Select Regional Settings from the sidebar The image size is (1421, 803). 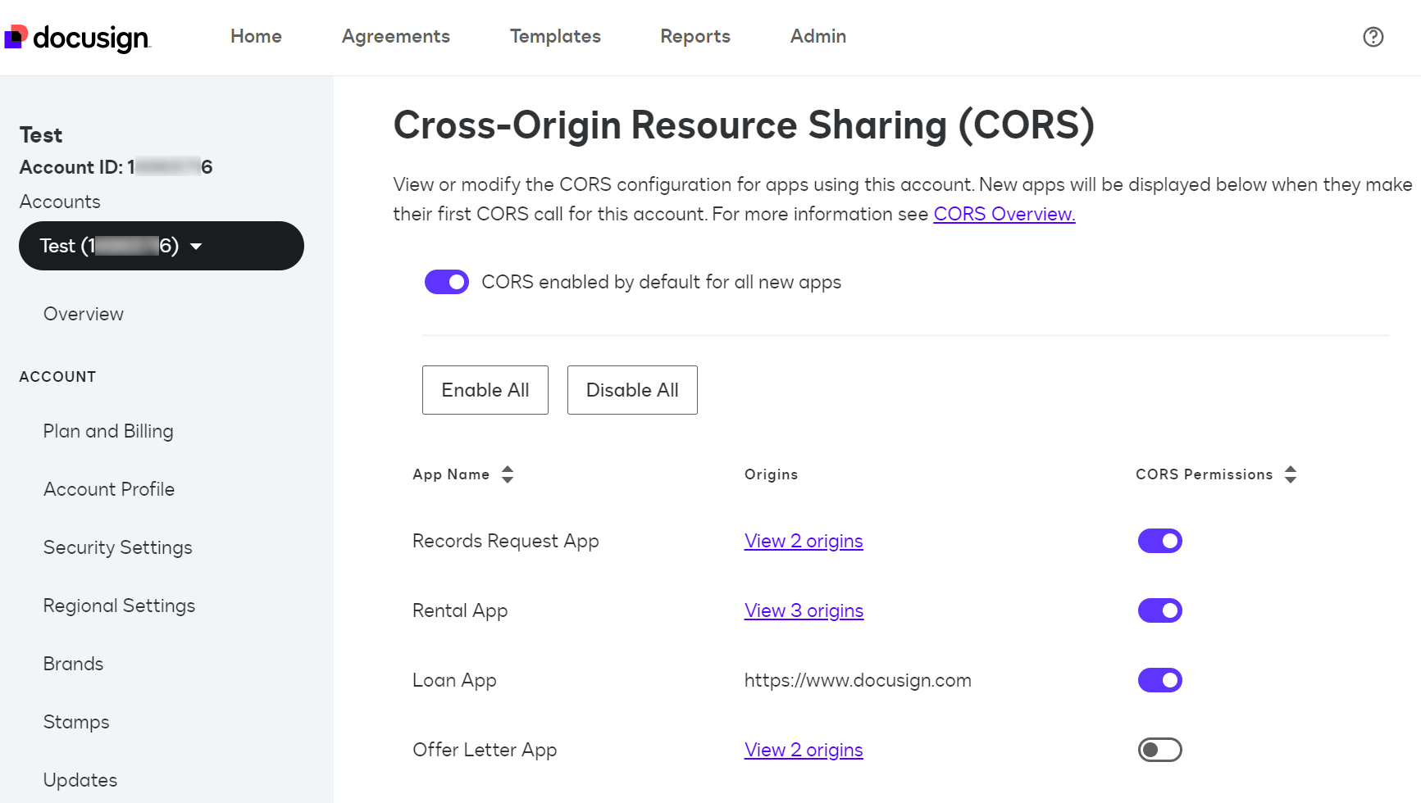pyautogui.click(x=119, y=606)
